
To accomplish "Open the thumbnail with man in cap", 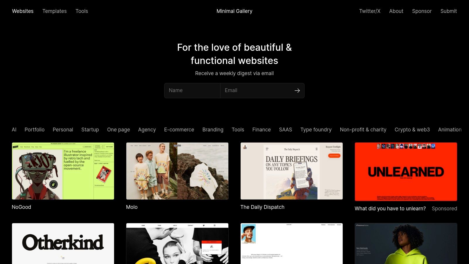I will click(x=292, y=243).
